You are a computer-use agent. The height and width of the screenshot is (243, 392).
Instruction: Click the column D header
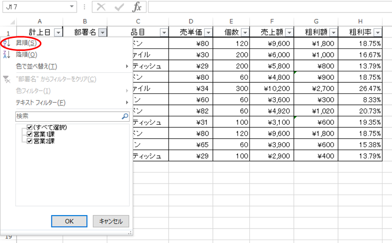tap(191, 21)
